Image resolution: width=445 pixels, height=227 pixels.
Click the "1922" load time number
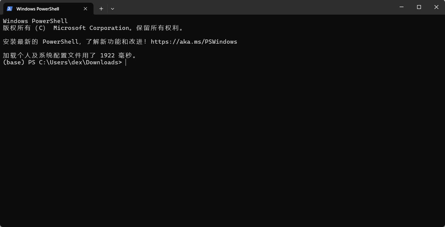point(107,55)
